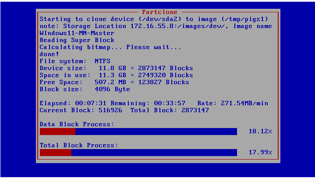Image resolution: width=315 pixels, height=178 pixels.
Task: Click the 'Calculating bitmap... Please wait...' line
Action: click(x=110, y=47)
